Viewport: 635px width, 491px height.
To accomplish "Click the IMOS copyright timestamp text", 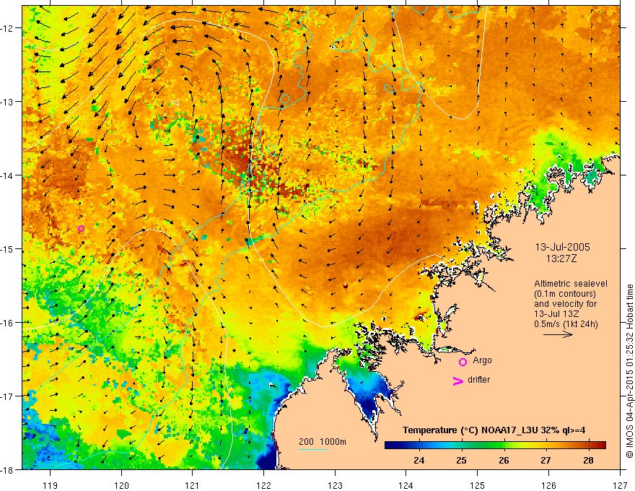I will (x=629, y=371).
